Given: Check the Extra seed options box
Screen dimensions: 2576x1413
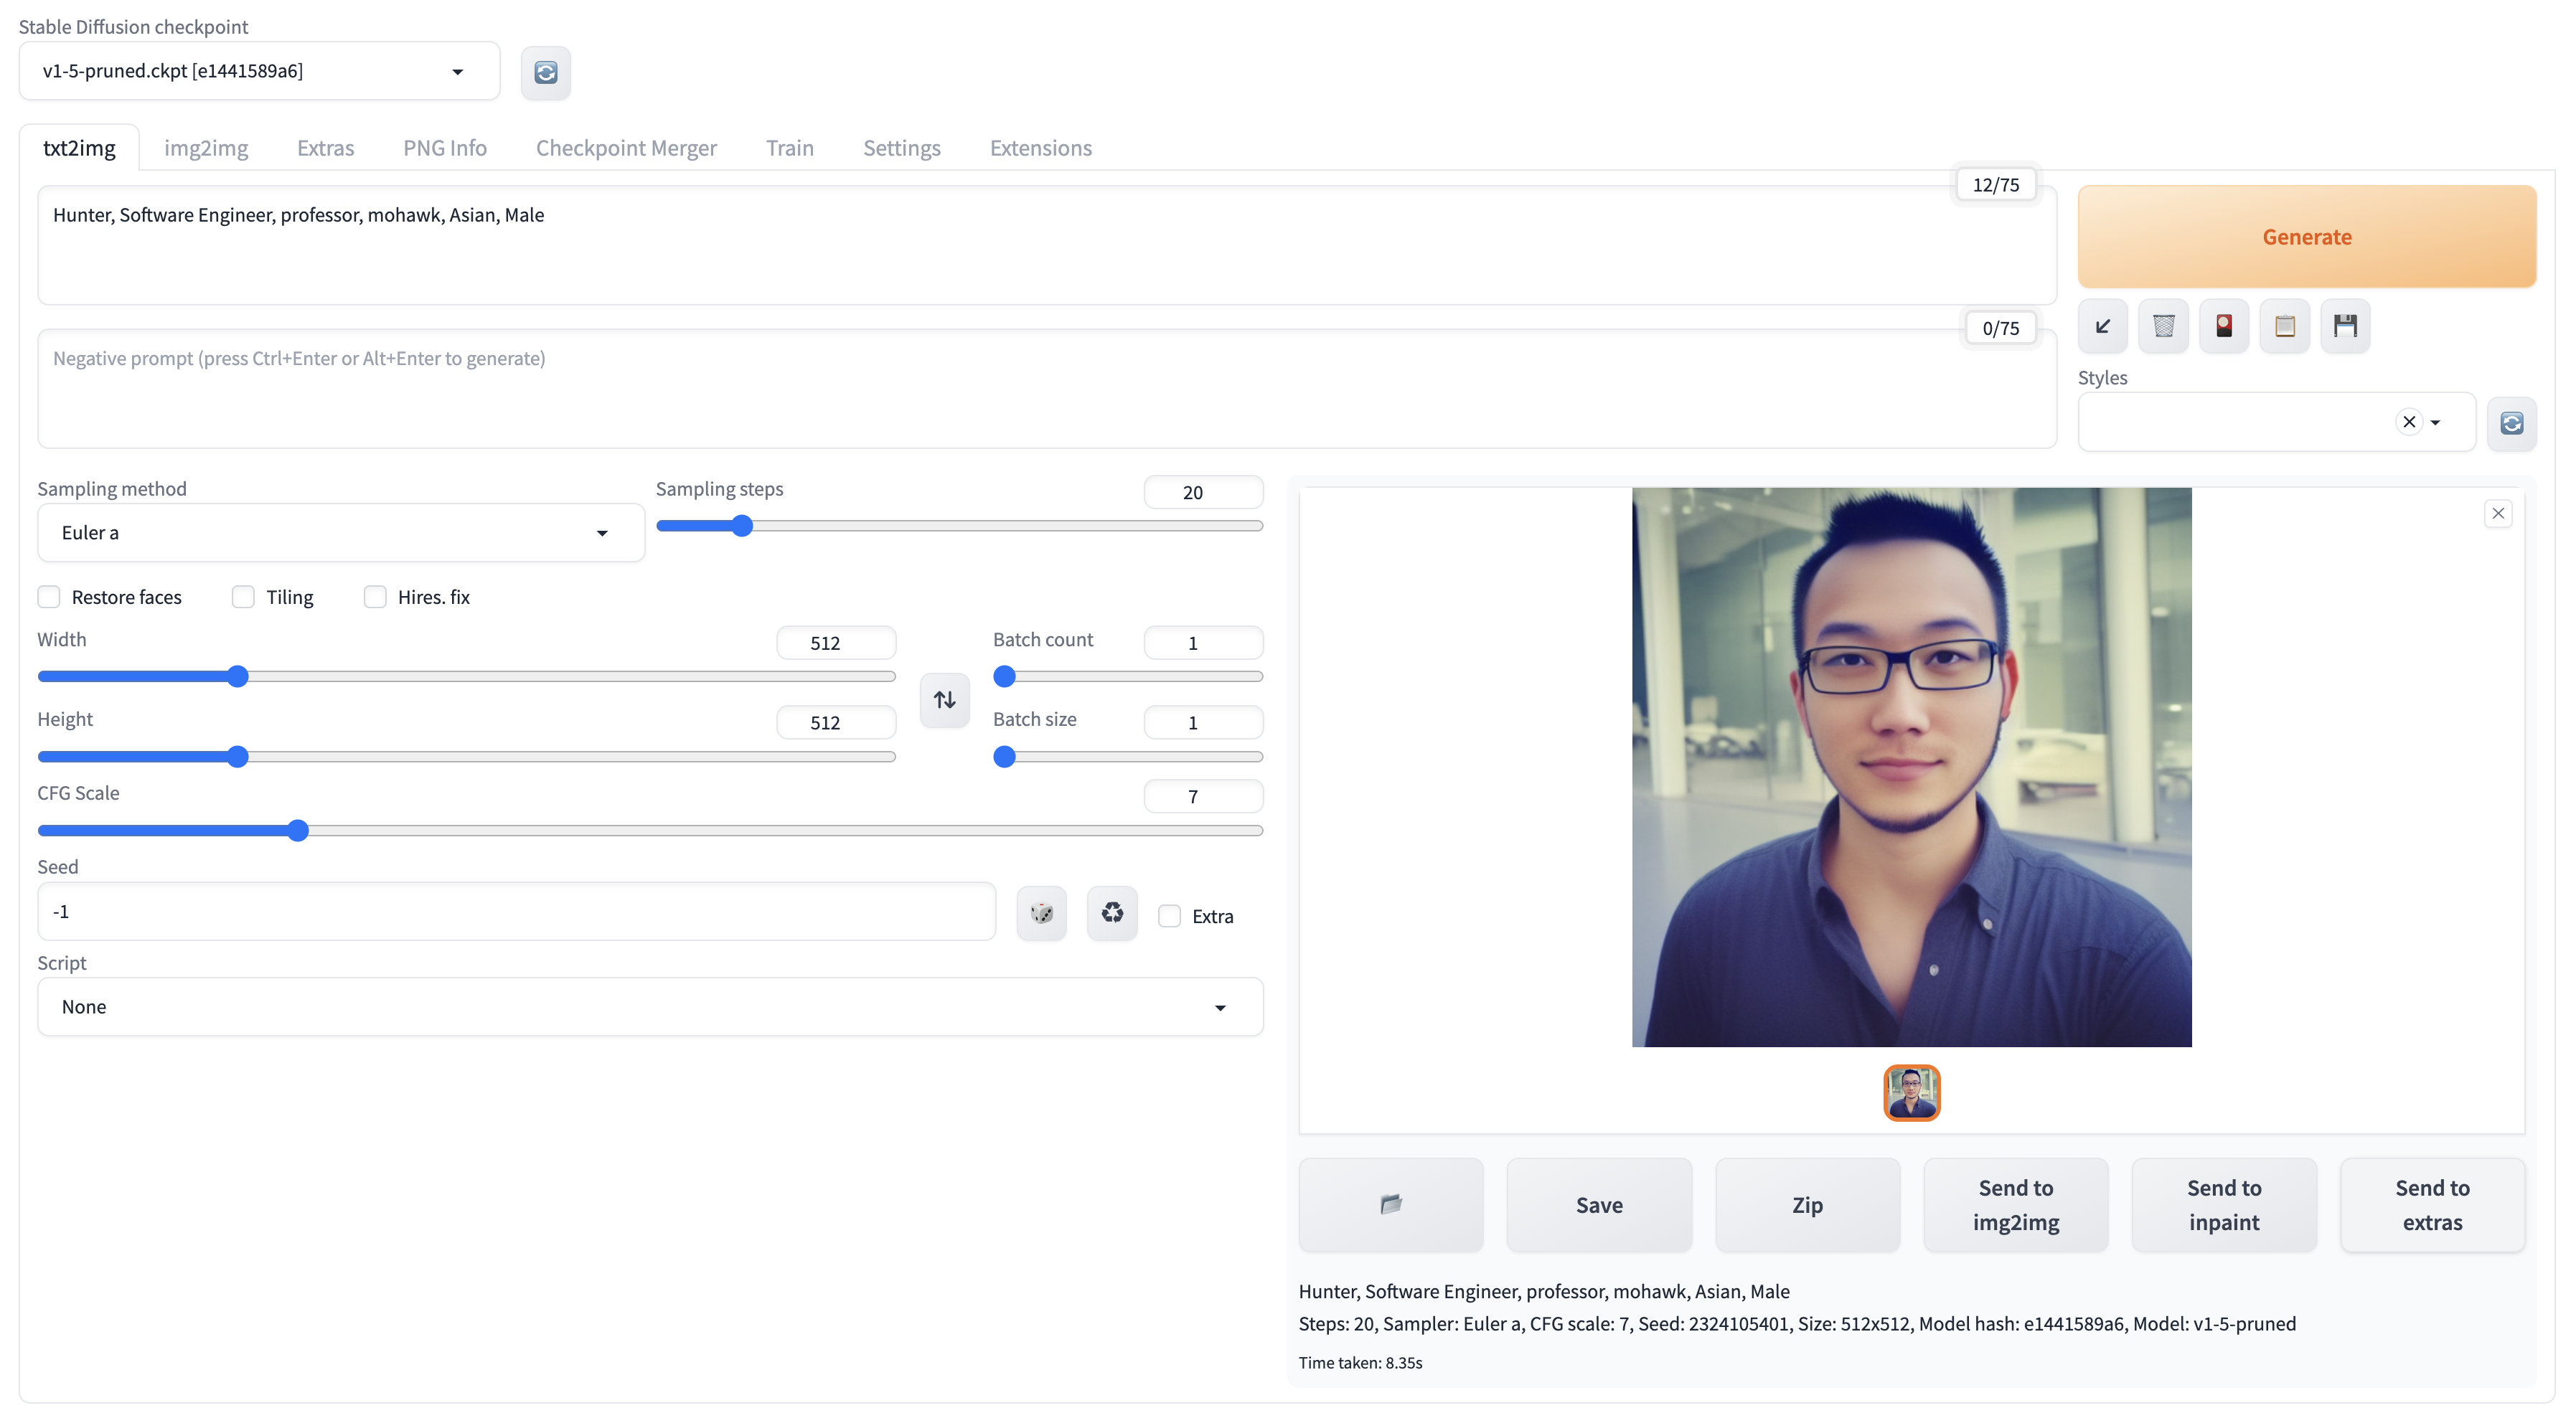Looking at the screenshot, I should (1169, 915).
